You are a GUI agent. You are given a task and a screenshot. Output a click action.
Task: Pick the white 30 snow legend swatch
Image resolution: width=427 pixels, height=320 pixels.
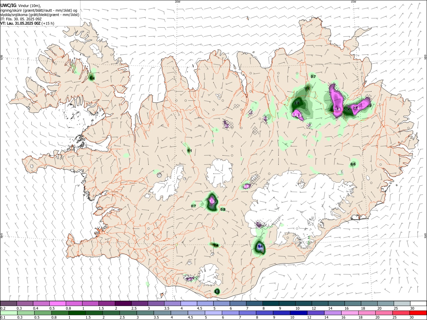[x=419, y=304]
